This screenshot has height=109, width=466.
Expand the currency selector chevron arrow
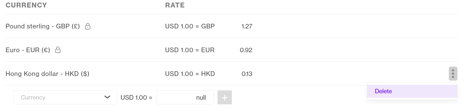coord(107,97)
